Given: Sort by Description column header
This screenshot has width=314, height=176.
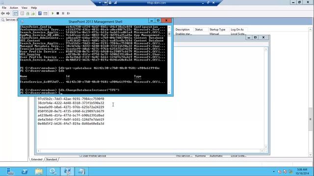Looking at the screenshot, I should [183, 29].
